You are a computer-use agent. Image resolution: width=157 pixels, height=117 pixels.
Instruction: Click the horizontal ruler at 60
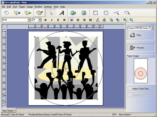[67, 26]
